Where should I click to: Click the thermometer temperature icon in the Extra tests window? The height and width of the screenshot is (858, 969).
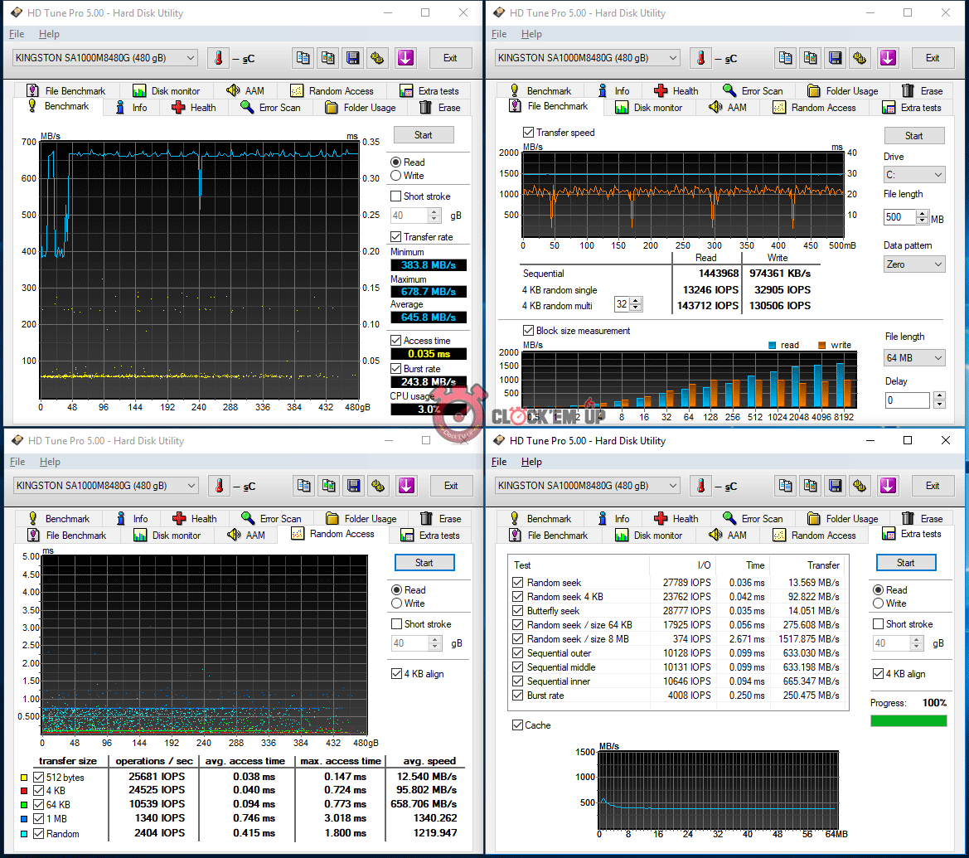coord(701,486)
